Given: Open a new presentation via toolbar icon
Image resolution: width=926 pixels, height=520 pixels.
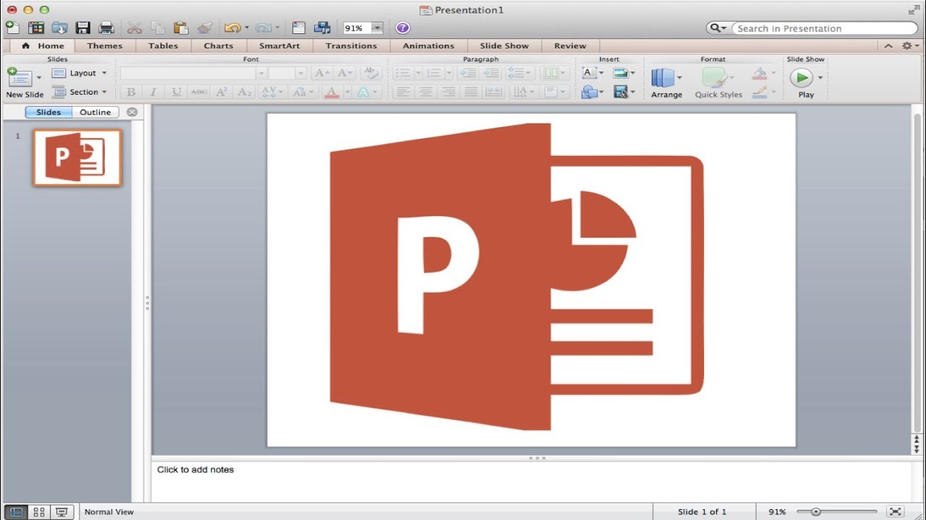Looking at the screenshot, I should tap(12, 27).
